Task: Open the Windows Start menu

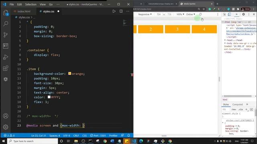Action: 4,141
